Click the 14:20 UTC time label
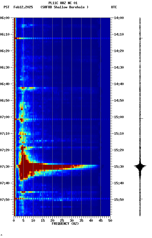152x238 pixels. coord(119,51)
